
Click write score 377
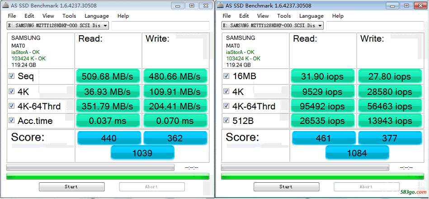pos(390,138)
